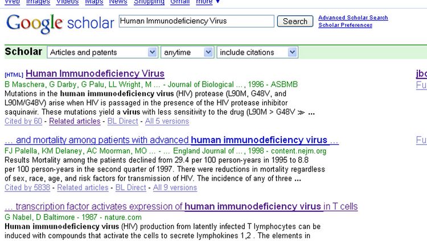This screenshot has width=427, height=241.
Task: Click Cited by 5838 link
Action: coord(27,187)
